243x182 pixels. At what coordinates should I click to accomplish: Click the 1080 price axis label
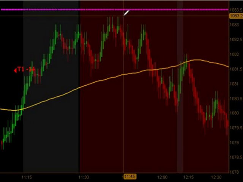tap(234, 113)
